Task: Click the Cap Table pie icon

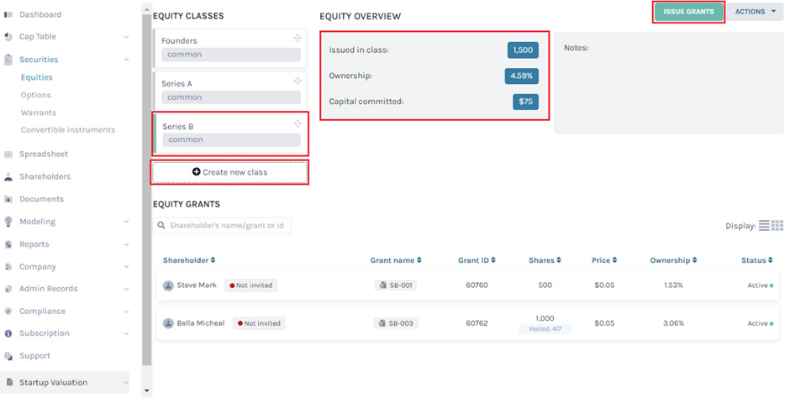Action: pyautogui.click(x=8, y=37)
